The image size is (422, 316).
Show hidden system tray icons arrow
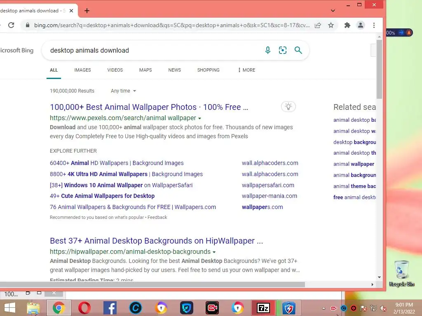click(x=324, y=308)
